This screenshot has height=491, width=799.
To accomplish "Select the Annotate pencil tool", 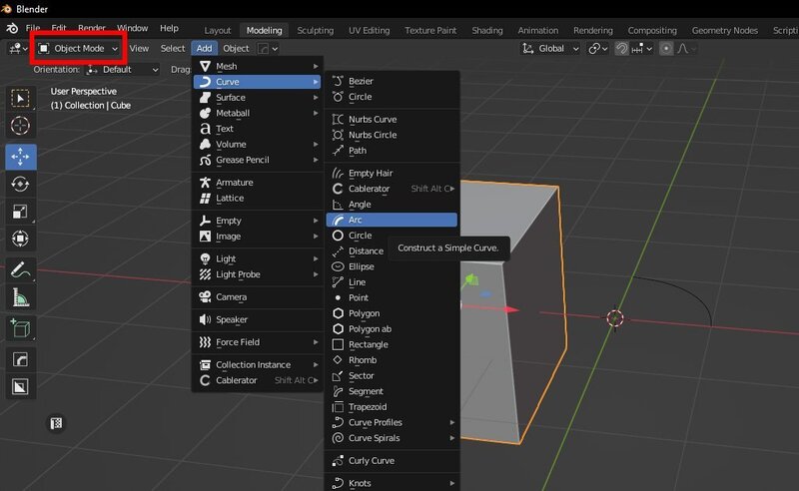I will click(21, 269).
